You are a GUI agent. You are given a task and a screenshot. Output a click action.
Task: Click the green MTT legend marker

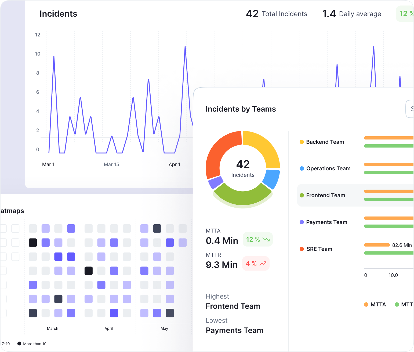click(x=397, y=305)
